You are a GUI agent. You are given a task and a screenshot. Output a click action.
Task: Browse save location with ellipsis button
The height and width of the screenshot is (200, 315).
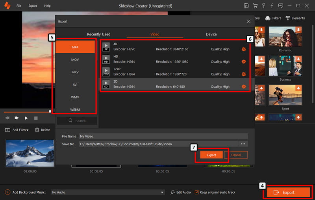point(243,144)
